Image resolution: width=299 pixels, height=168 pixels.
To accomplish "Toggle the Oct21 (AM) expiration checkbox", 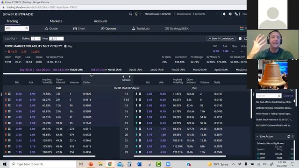I will (x=68, y=70).
